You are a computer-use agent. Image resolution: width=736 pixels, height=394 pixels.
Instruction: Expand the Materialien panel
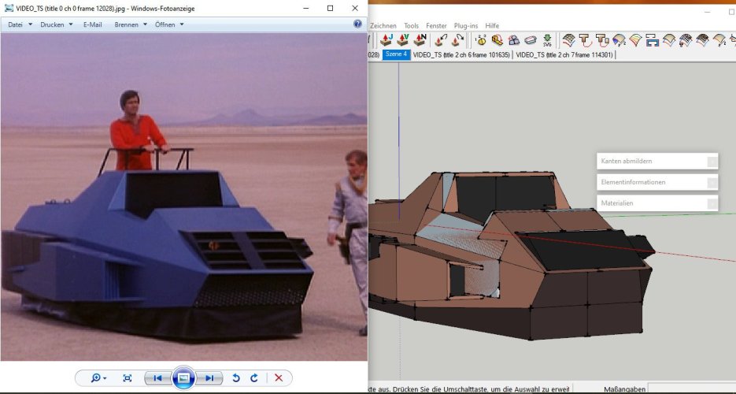(657, 203)
